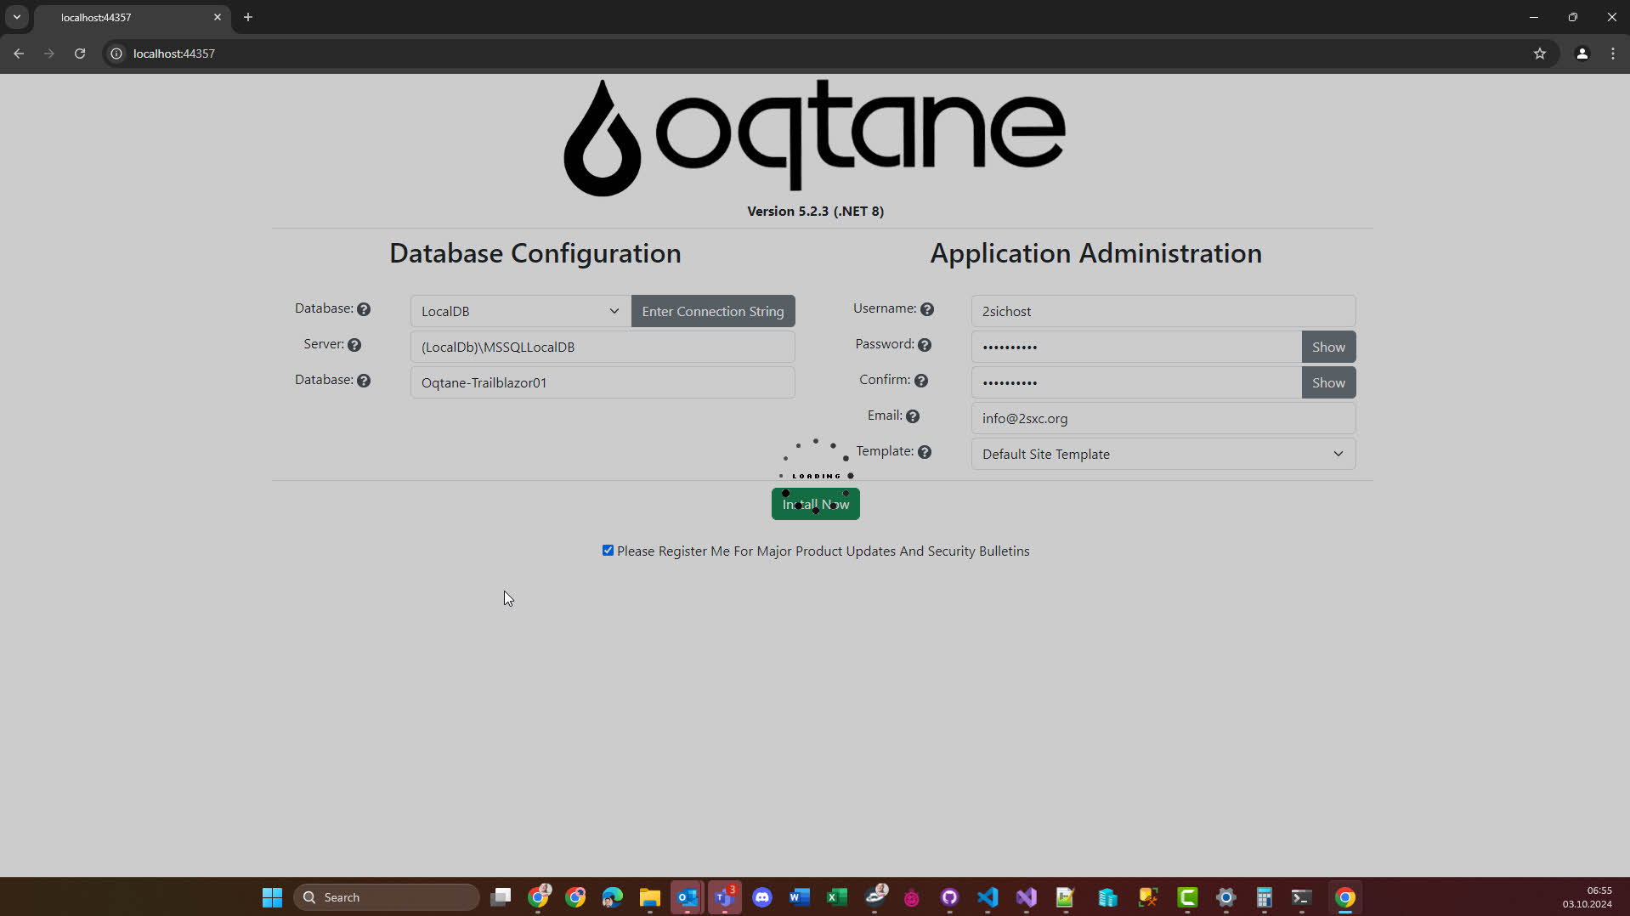The image size is (1630, 916).
Task: Click the Install Now button
Action: click(814, 503)
